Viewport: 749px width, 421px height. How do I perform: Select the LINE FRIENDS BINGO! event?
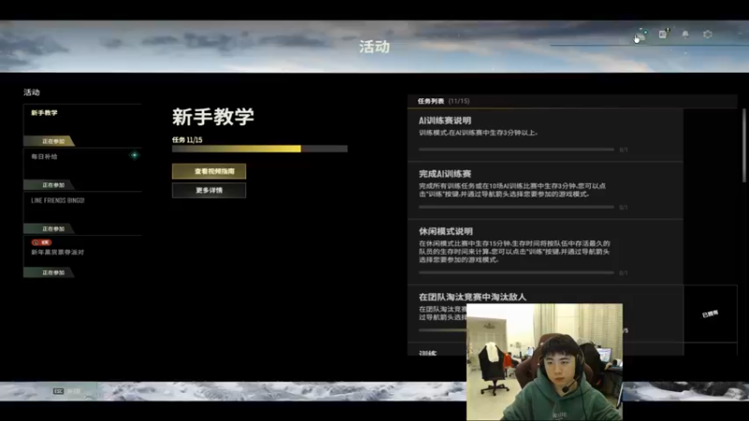tap(82, 213)
